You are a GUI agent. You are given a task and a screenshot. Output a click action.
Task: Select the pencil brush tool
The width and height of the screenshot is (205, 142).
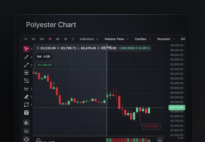coord(26,97)
